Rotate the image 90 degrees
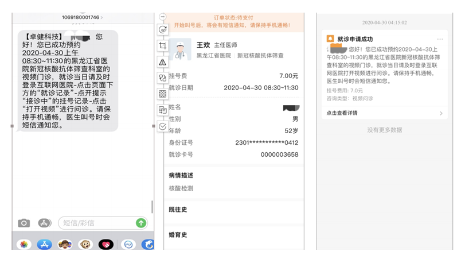Viewport: 465px width, 263px height. (x=162, y=30)
